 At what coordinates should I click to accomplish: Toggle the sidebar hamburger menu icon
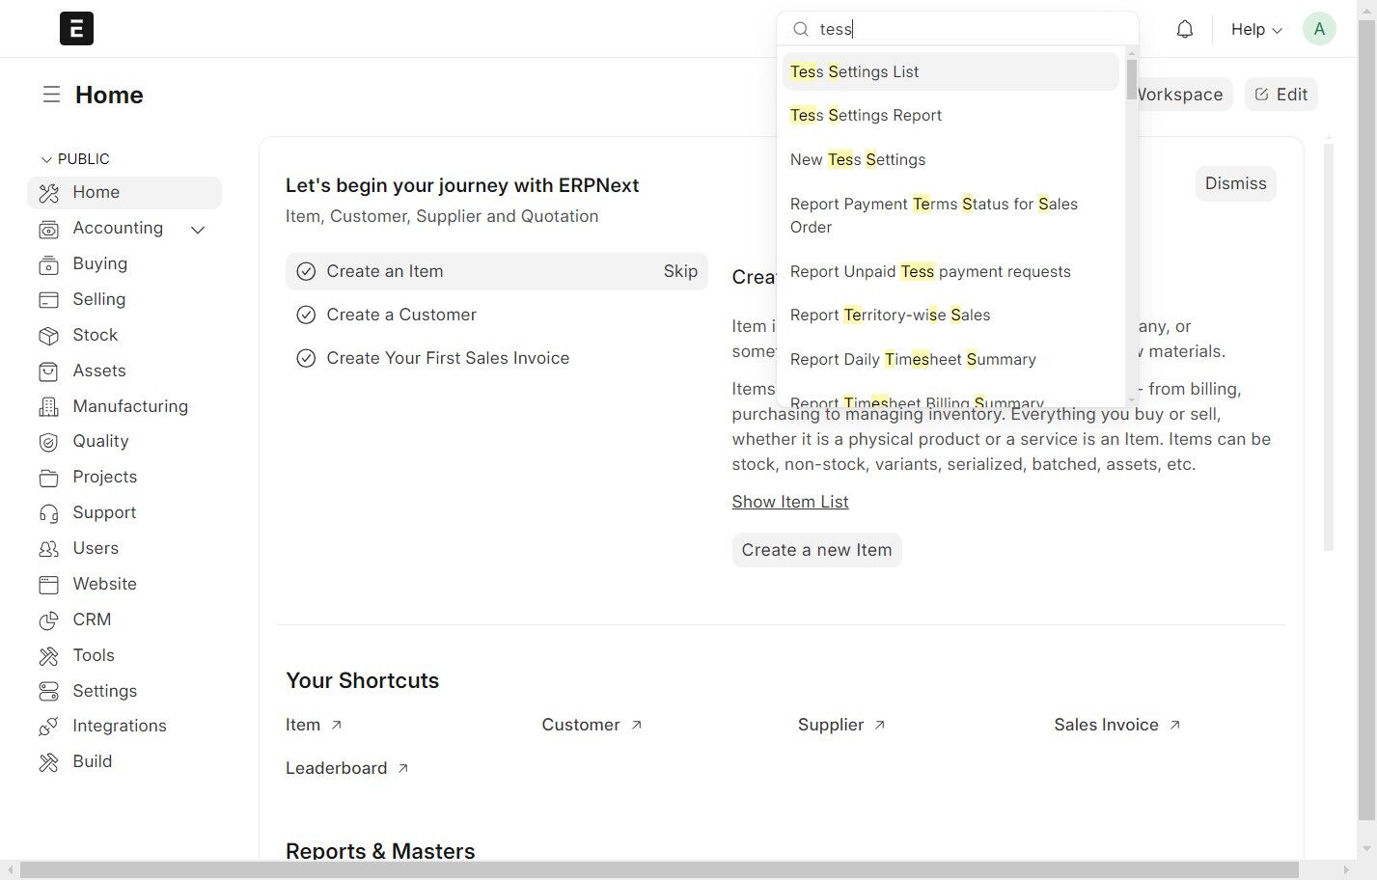pyautogui.click(x=51, y=95)
